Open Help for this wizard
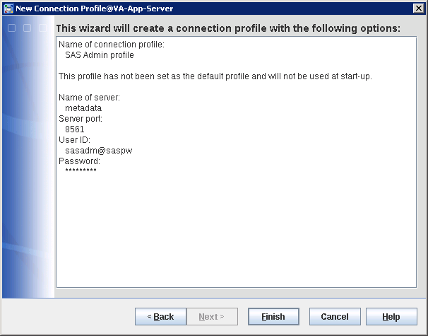 (391, 317)
